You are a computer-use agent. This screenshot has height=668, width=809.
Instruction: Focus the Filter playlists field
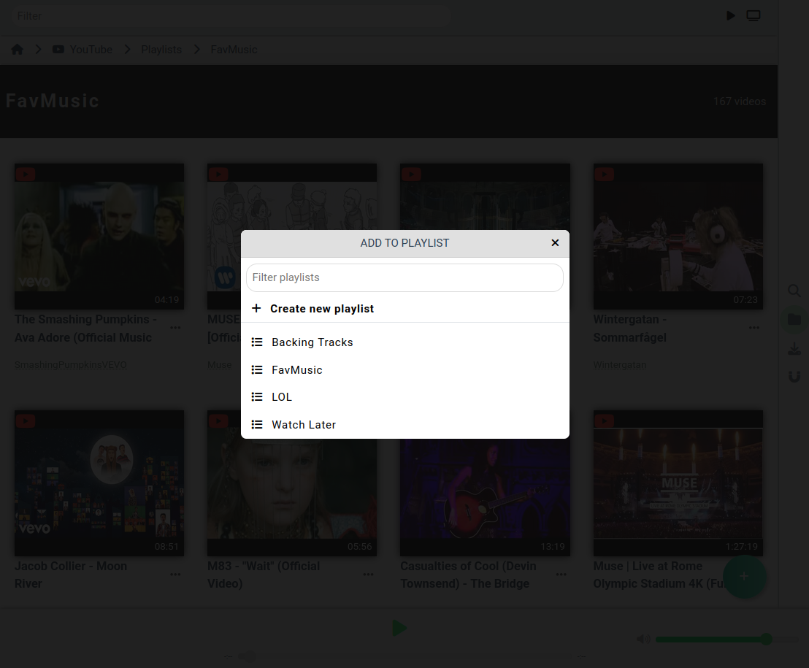(x=404, y=277)
